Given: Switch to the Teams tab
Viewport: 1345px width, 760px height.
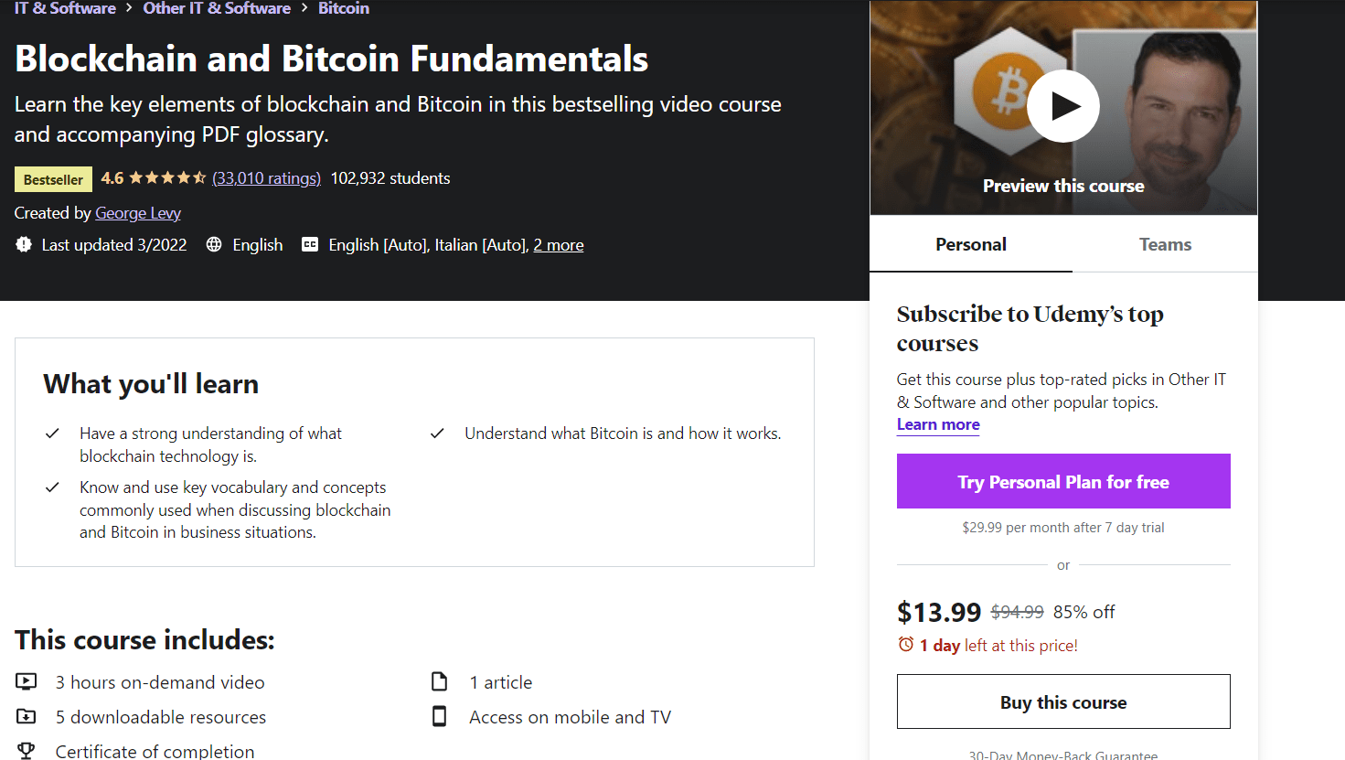Looking at the screenshot, I should pyautogui.click(x=1165, y=243).
